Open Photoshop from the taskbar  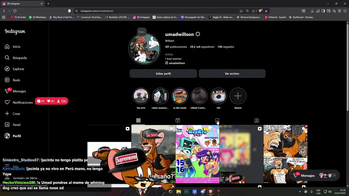click(186, 192)
